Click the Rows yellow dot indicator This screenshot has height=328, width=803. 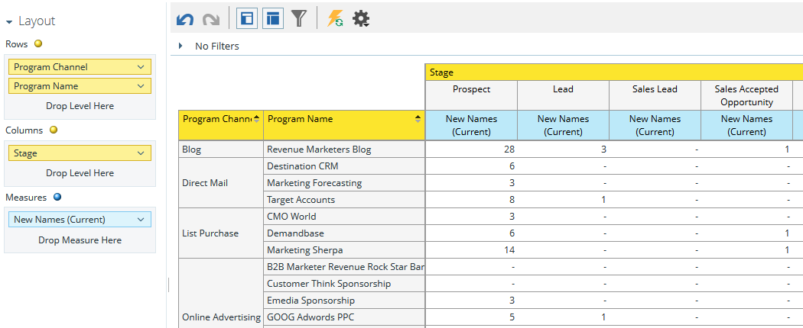point(38,44)
